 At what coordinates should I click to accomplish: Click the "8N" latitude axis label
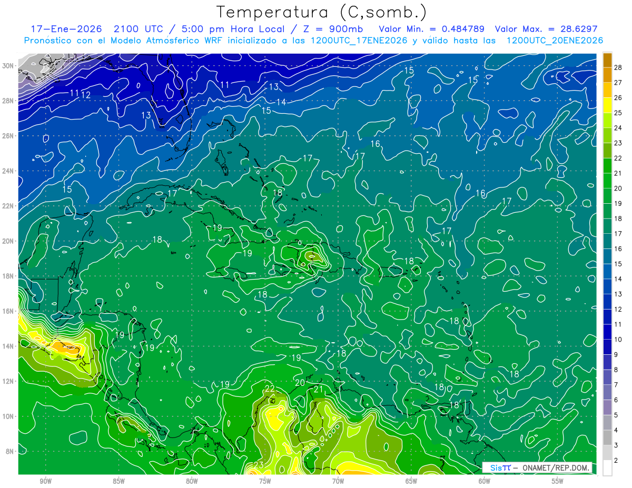11,451
